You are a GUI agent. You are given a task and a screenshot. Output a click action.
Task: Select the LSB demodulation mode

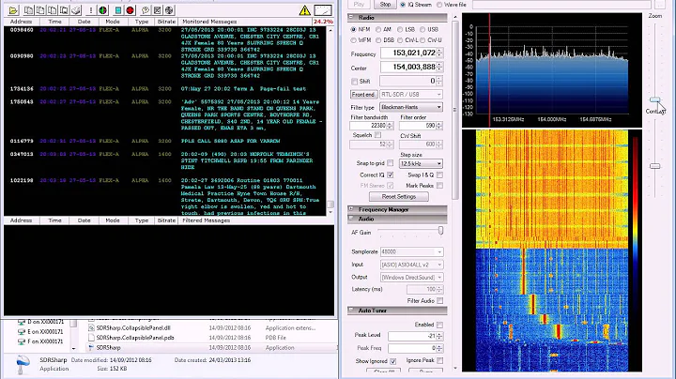click(x=400, y=29)
